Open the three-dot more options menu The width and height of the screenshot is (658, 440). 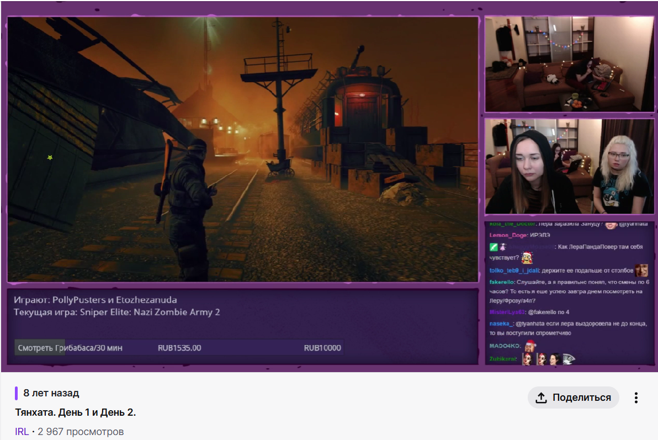tap(636, 397)
